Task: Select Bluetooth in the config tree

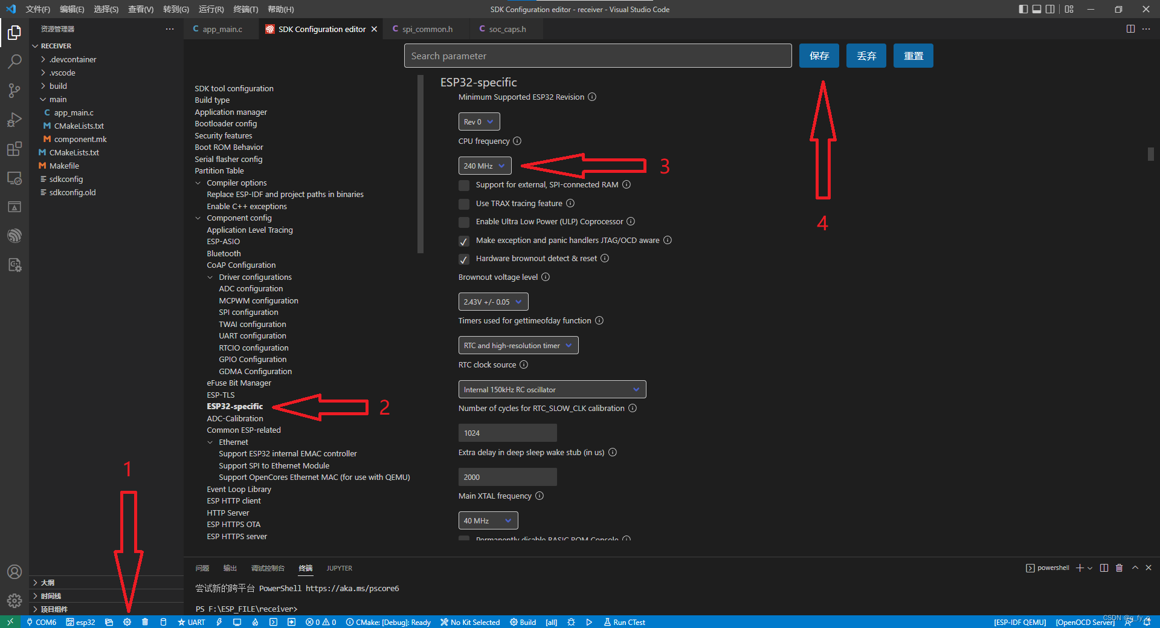Action: [224, 253]
